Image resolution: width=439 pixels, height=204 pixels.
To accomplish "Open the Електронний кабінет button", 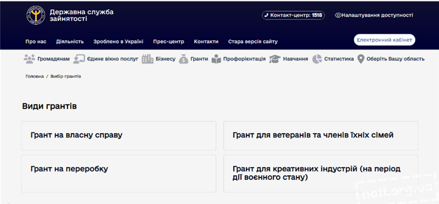I will [x=384, y=40].
